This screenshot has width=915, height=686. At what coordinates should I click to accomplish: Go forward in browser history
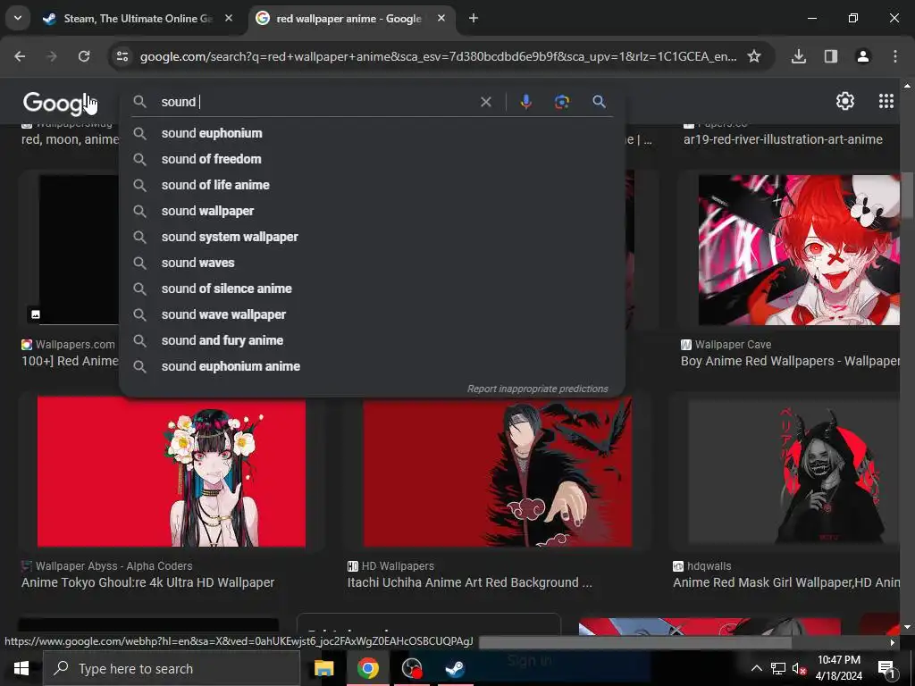[52, 56]
